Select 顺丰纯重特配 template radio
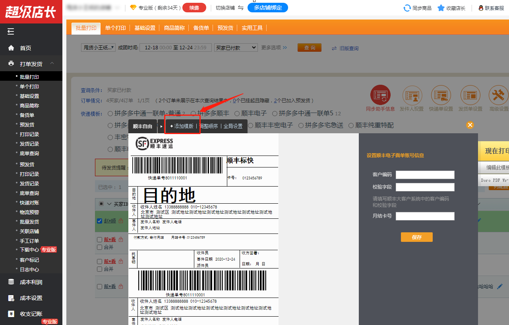Viewport: 509px width, 325px height. [x=351, y=125]
